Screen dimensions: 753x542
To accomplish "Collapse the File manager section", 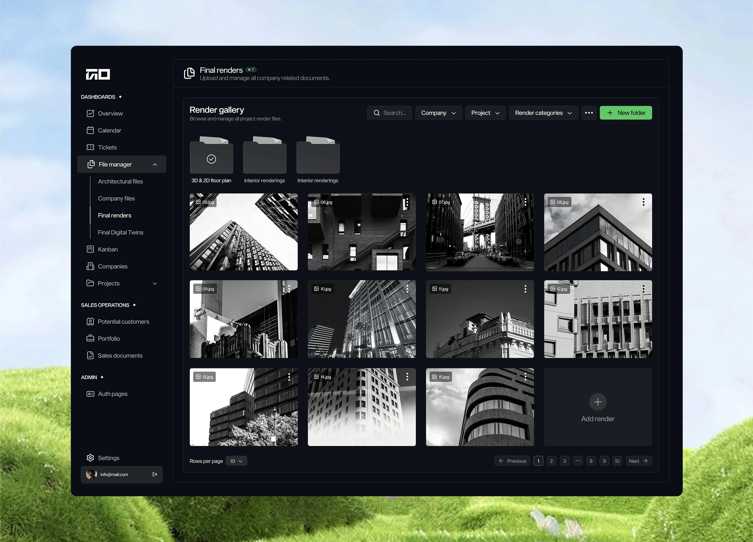I will click(x=155, y=164).
